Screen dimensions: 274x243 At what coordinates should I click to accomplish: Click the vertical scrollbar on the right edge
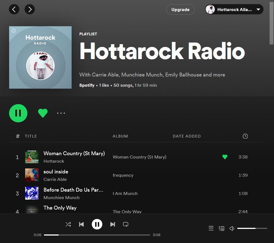272,23
